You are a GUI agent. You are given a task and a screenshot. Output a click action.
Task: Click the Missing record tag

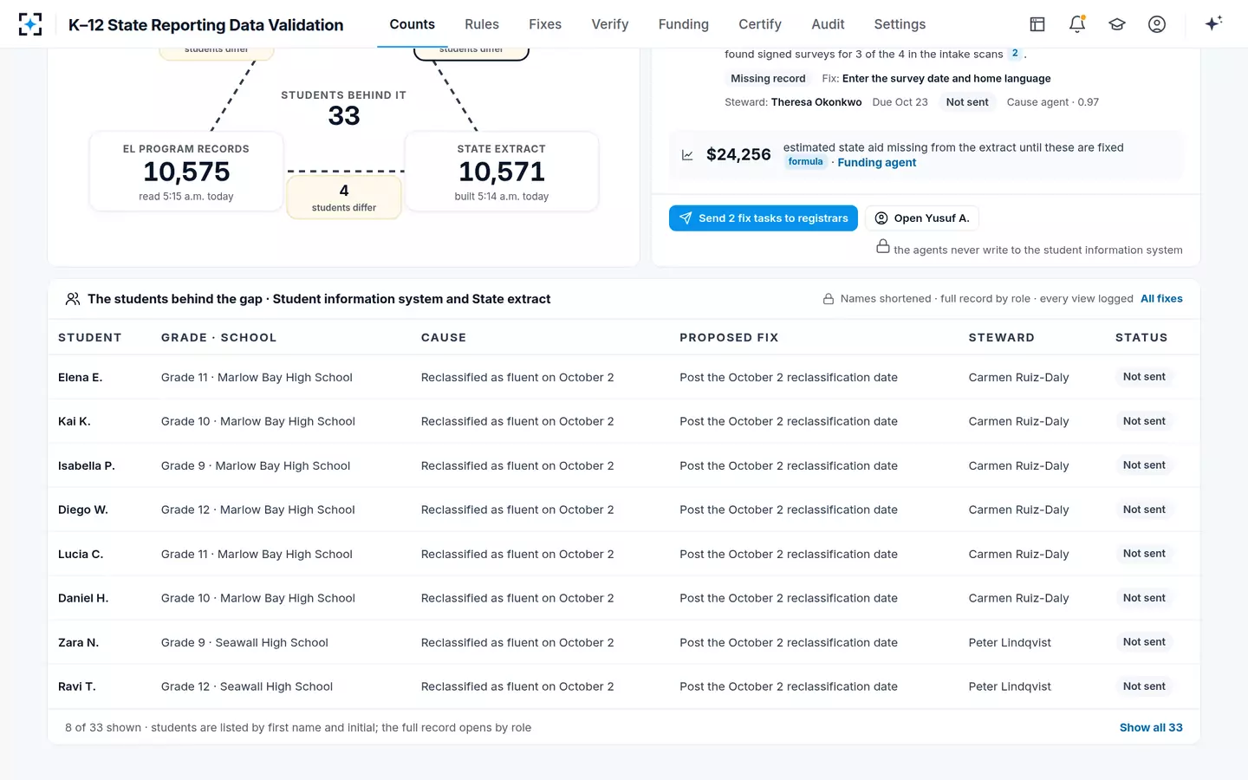768,79
